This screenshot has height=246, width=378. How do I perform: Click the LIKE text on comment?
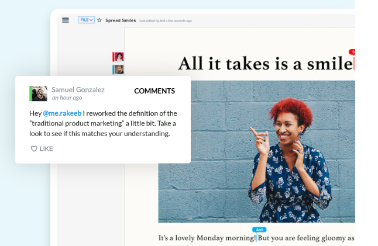pos(46,149)
